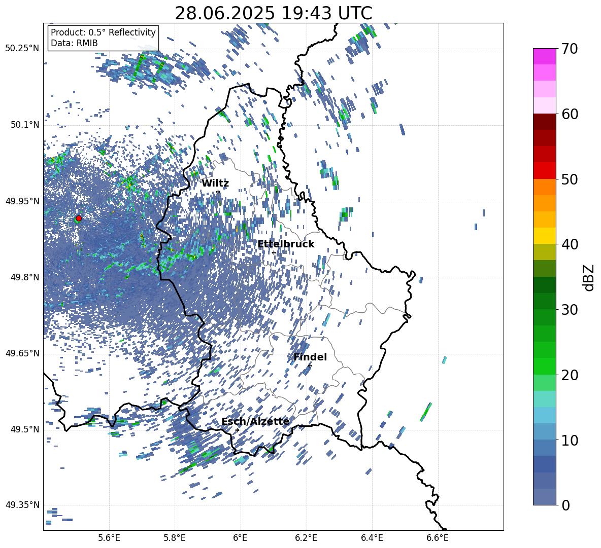Click the Product: 0.5° Reflectivity text
Screen dimensions: 601x548
point(103,32)
